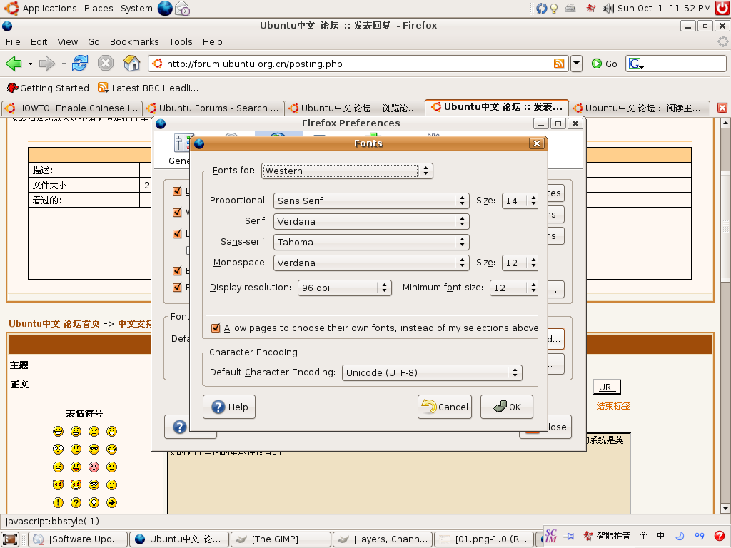Click the red power button icon
731x548 pixels.
pos(722,9)
